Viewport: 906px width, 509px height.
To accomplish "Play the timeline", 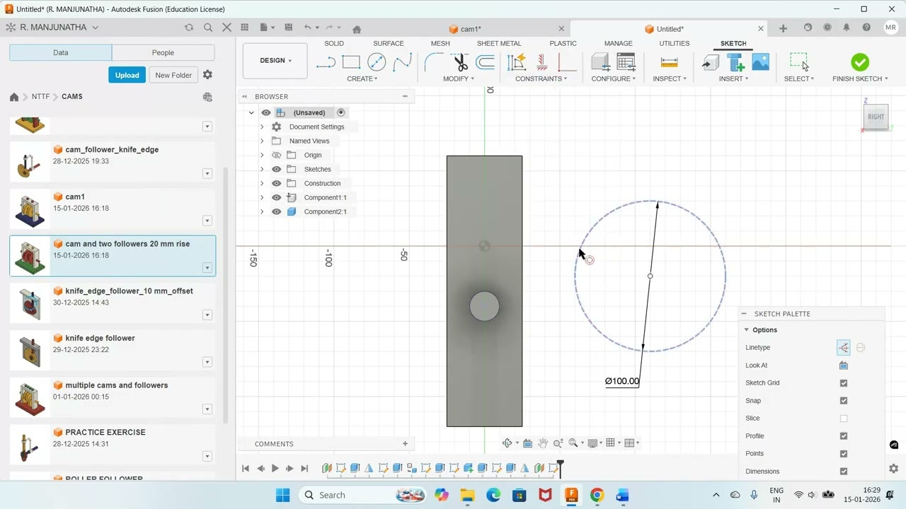I will tap(275, 468).
